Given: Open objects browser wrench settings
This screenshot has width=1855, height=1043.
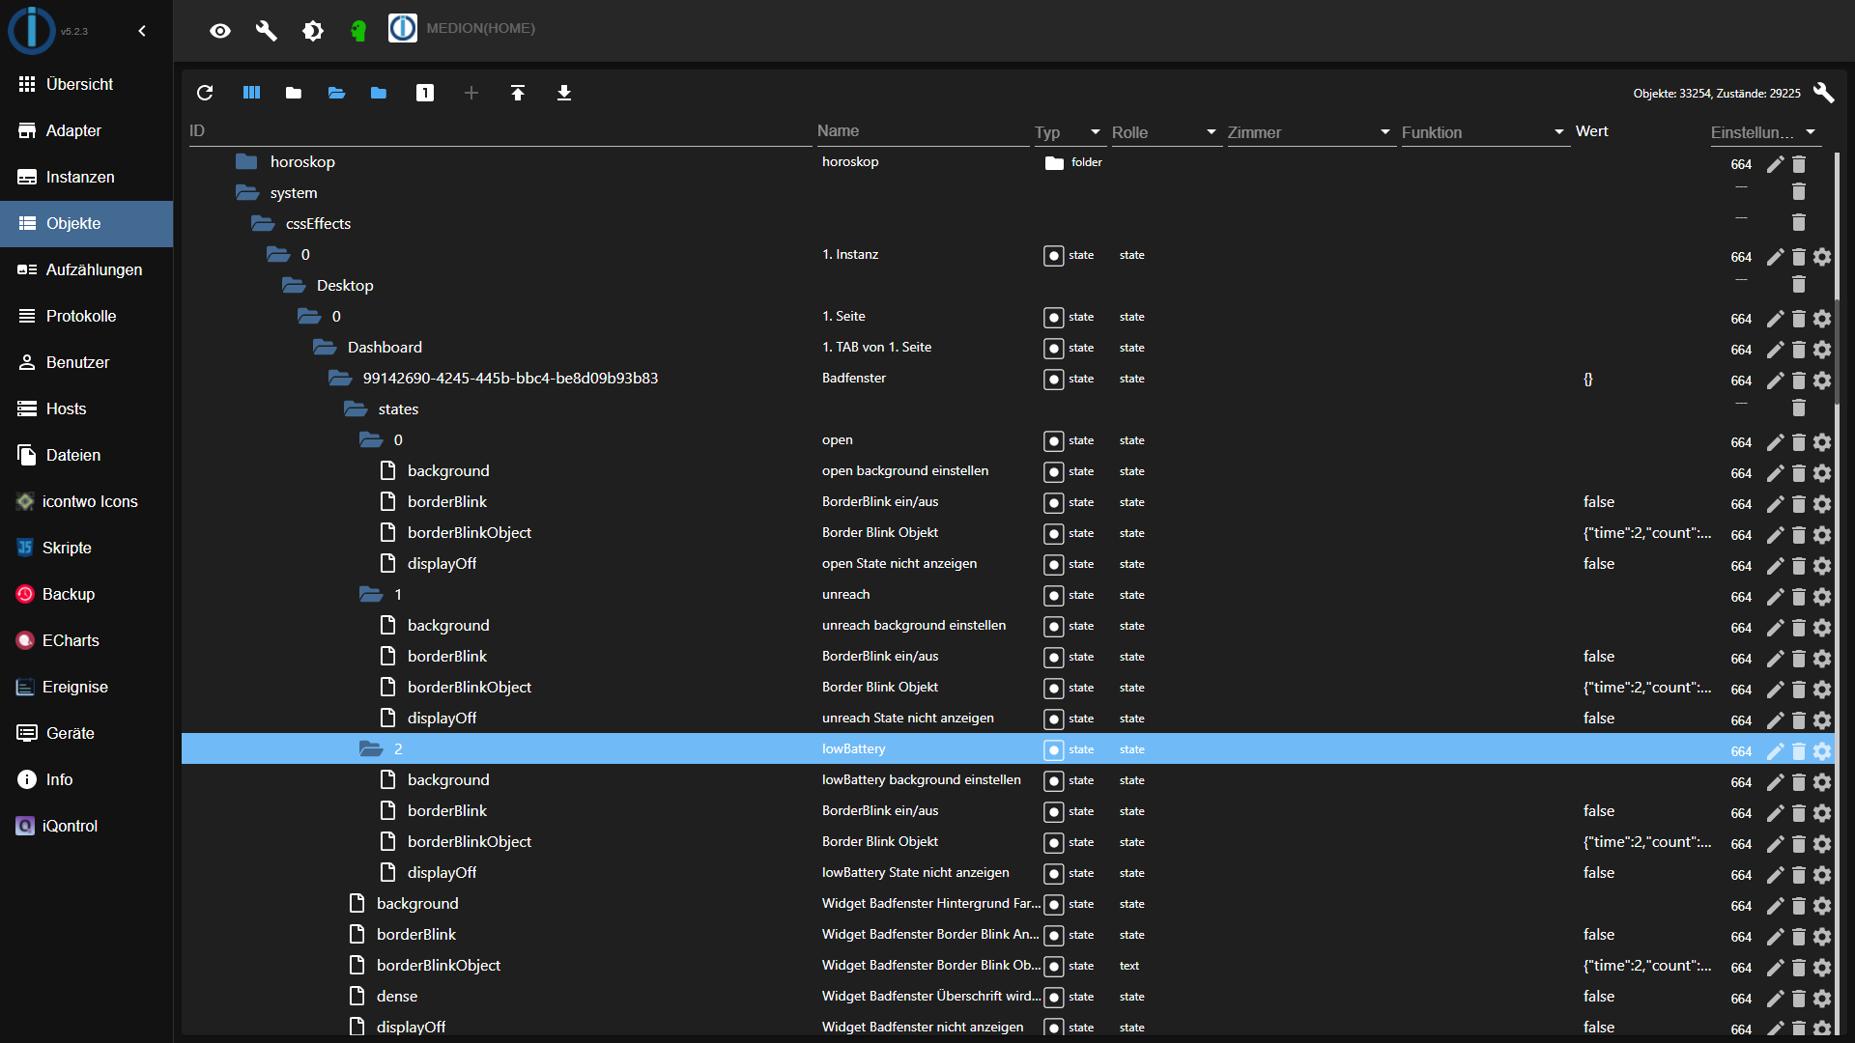Looking at the screenshot, I should click(x=1824, y=93).
